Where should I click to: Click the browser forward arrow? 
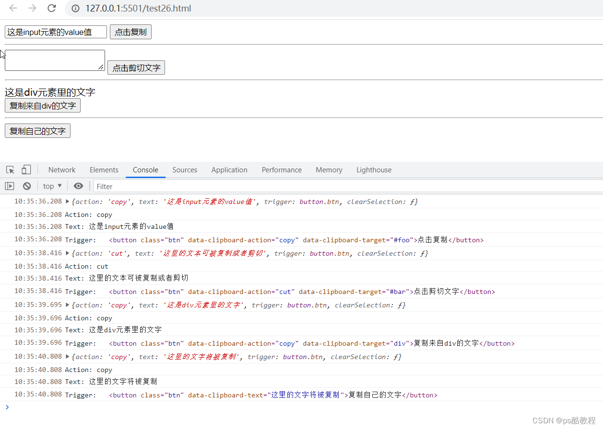pyautogui.click(x=32, y=8)
